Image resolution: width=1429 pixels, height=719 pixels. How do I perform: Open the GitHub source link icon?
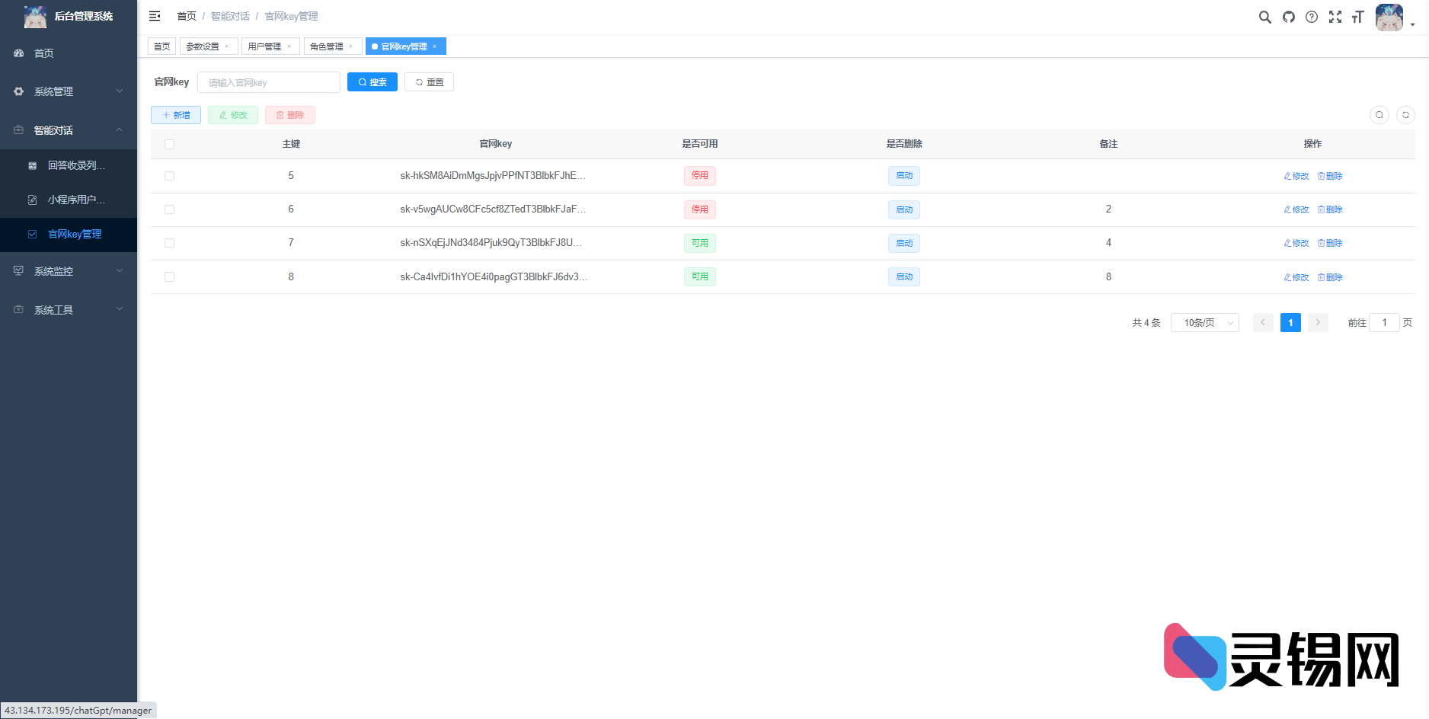tap(1288, 17)
